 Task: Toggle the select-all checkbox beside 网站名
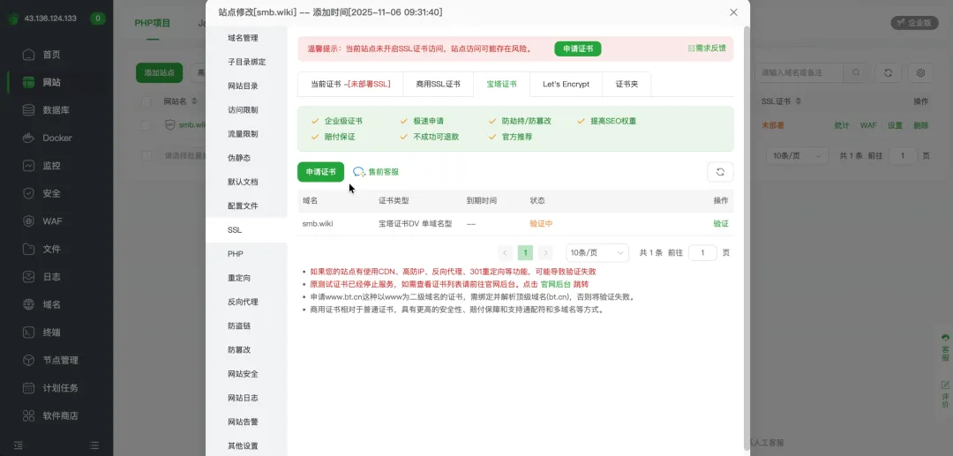coord(147,101)
